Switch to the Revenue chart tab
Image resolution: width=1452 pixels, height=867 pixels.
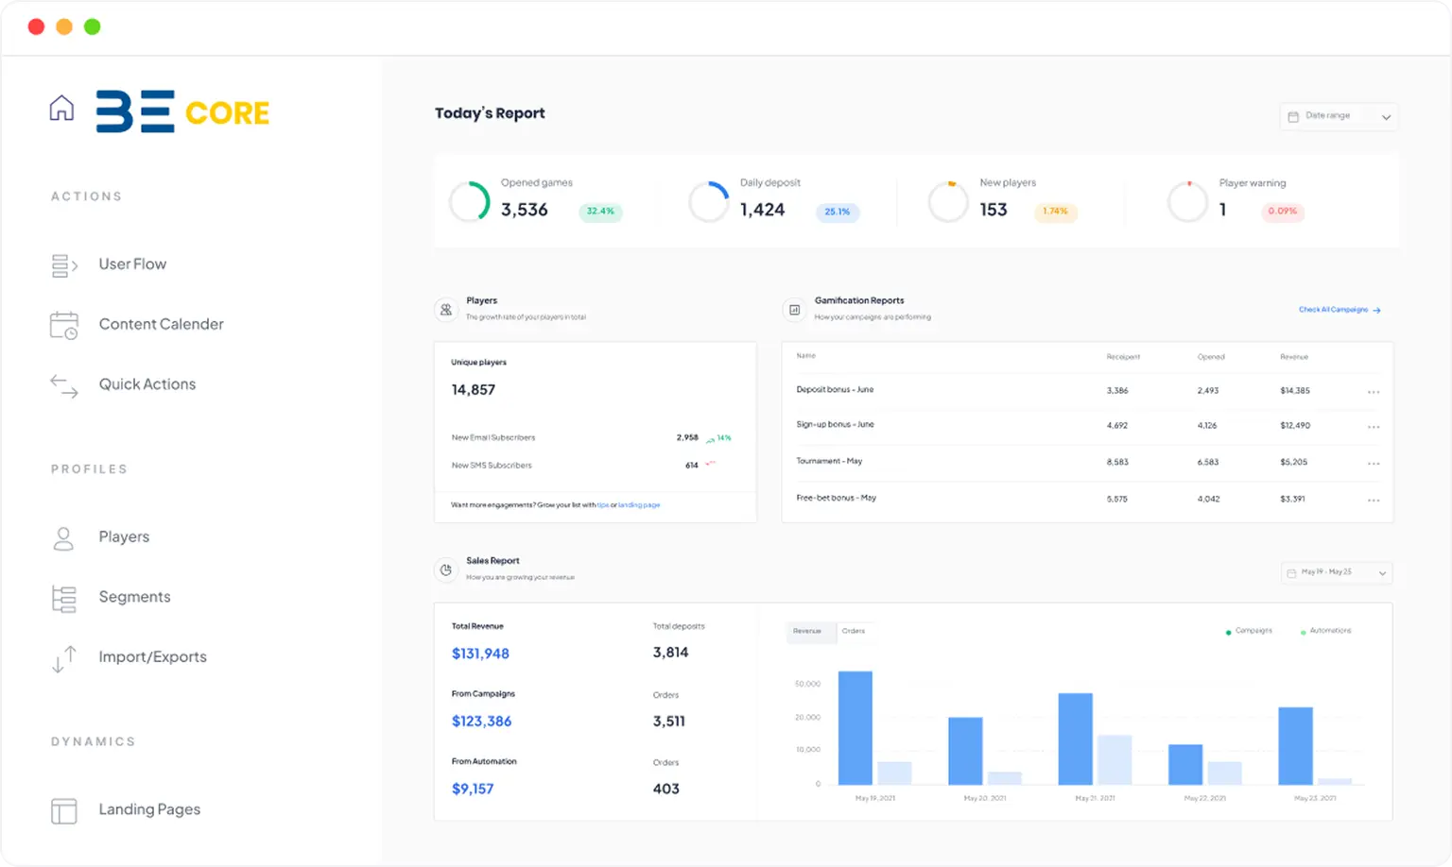[x=807, y=631]
